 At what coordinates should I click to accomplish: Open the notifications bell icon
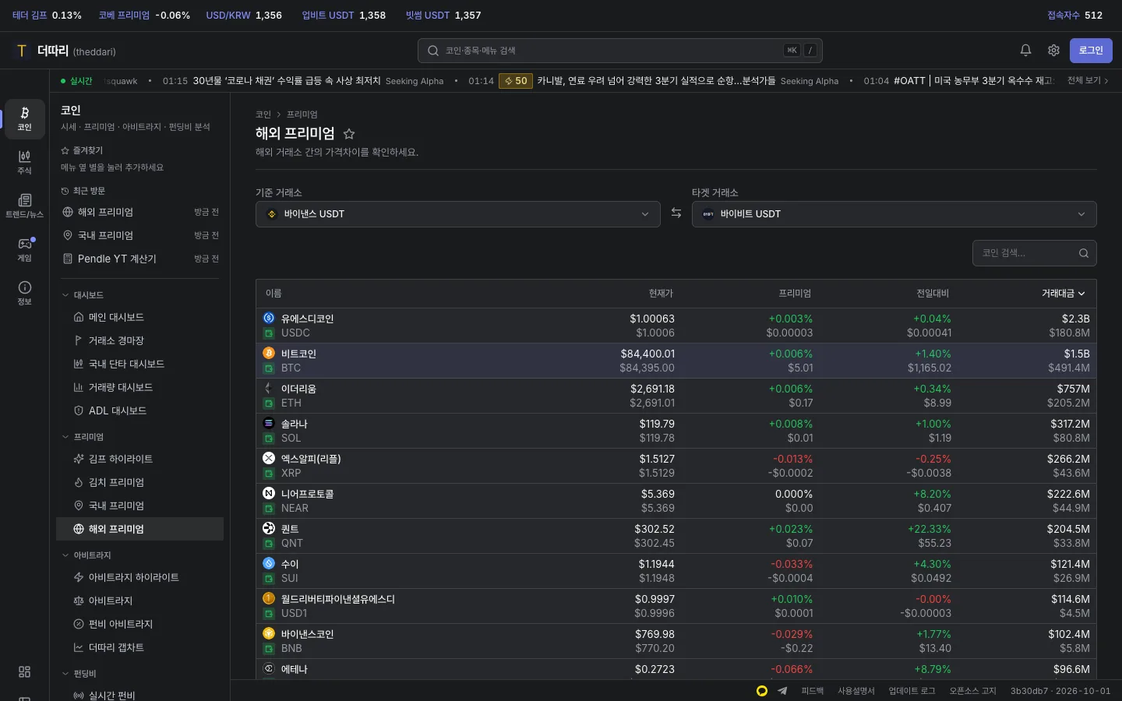tap(1025, 51)
